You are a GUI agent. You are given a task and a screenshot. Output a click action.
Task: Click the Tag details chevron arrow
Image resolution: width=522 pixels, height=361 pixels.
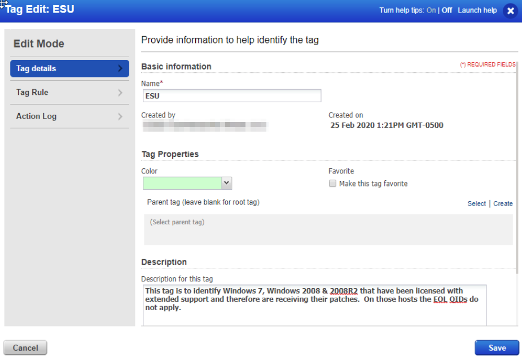click(x=120, y=68)
